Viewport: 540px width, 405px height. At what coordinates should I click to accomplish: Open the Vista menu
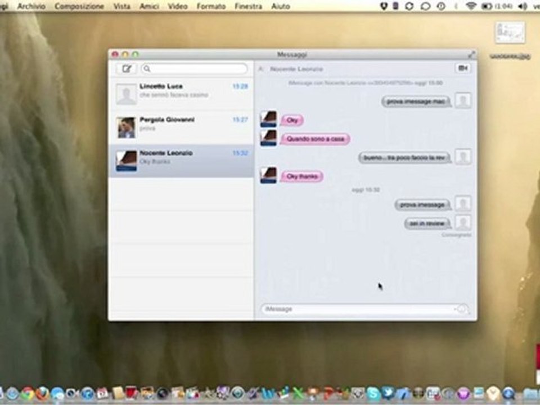pos(122,6)
